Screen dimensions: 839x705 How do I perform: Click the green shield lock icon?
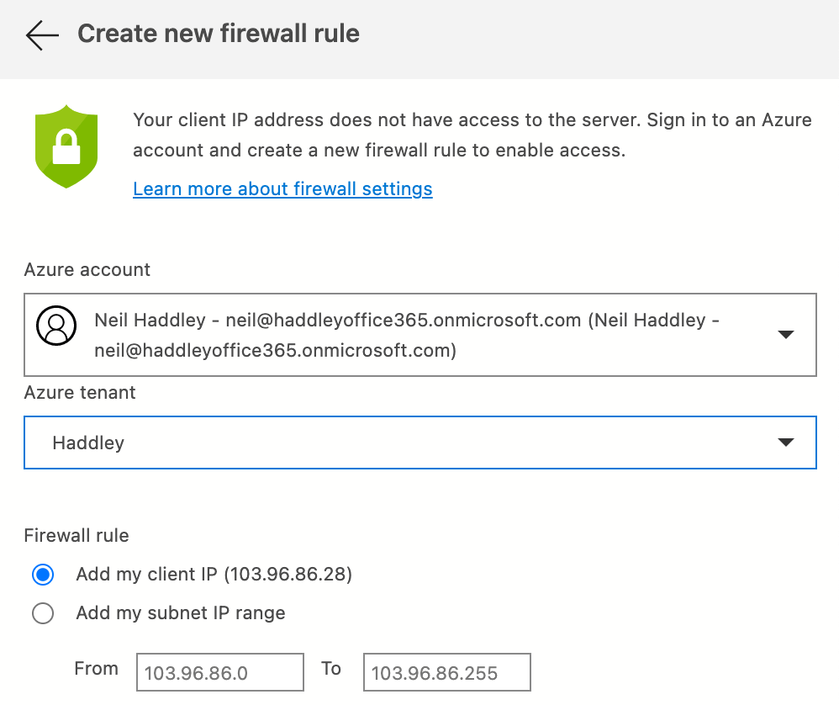66,146
